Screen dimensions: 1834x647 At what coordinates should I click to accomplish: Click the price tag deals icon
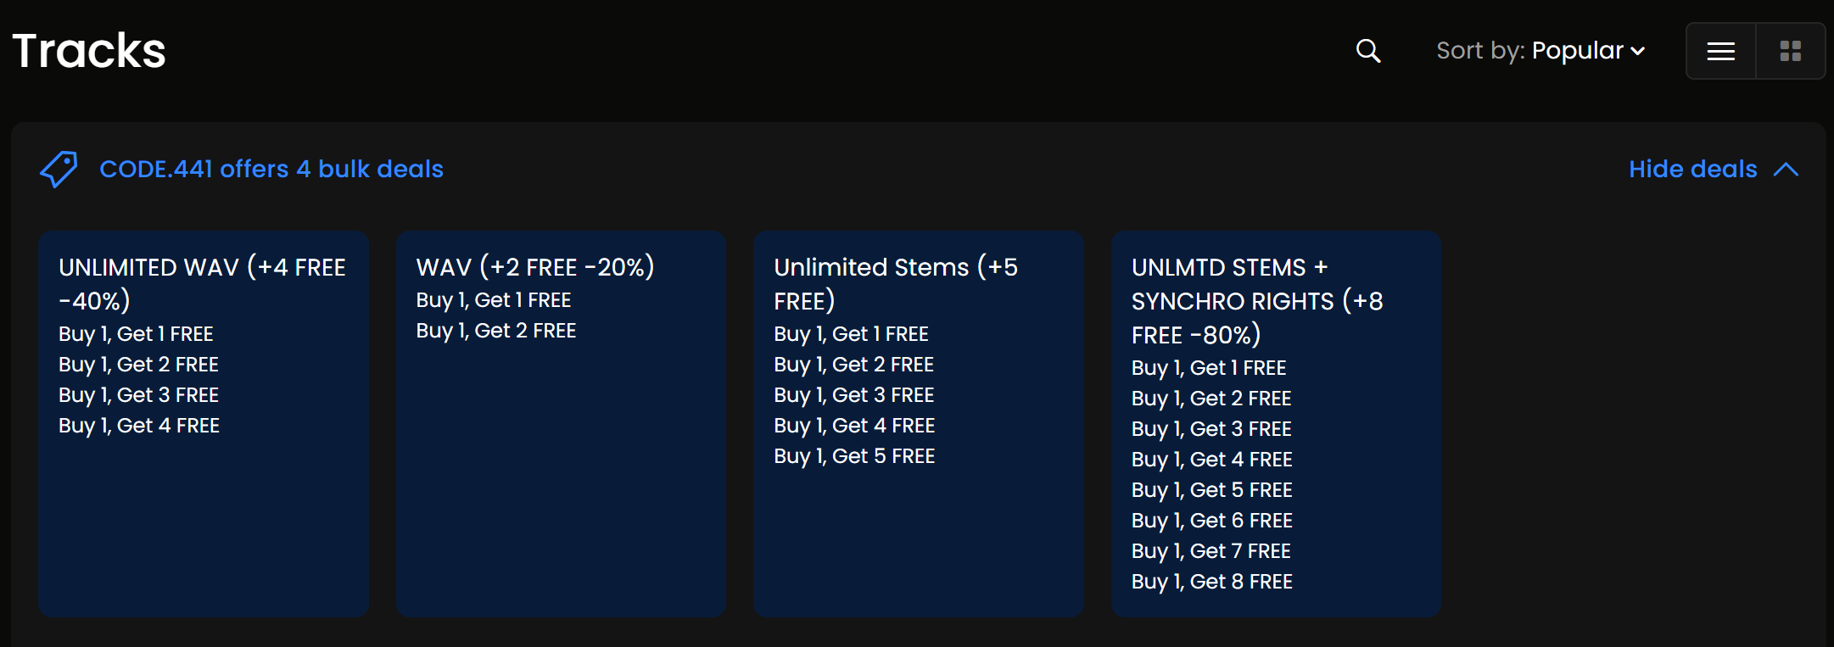tap(59, 169)
